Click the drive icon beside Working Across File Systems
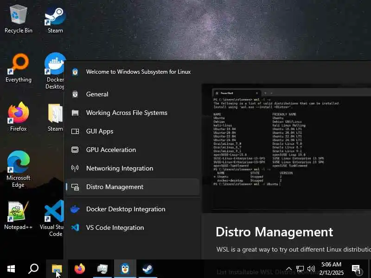The image size is (371, 278). 75,113
